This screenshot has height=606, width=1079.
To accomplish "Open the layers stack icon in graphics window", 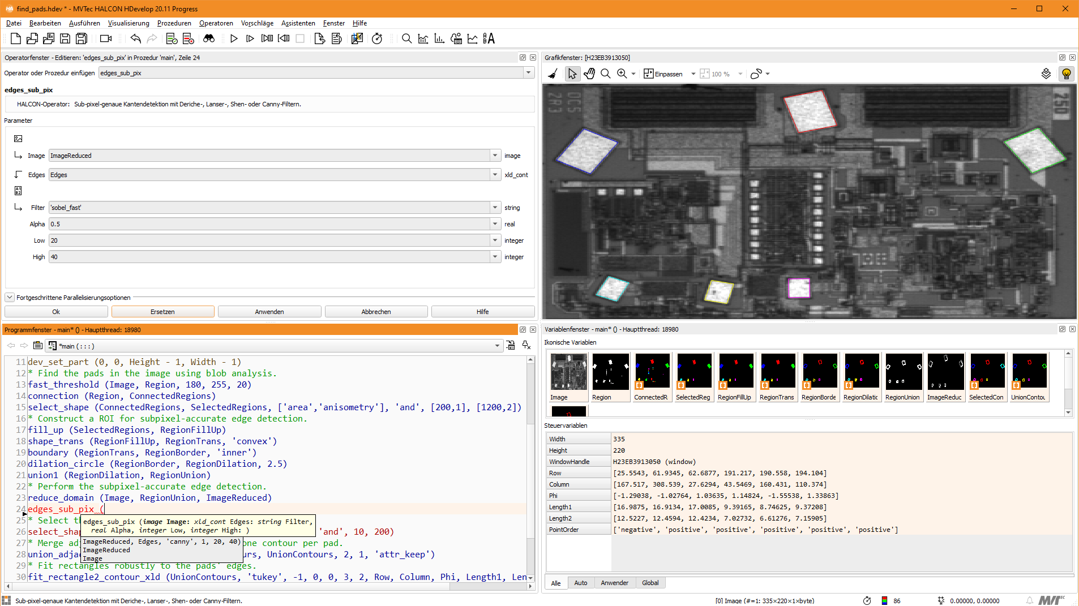I will pyautogui.click(x=1046, y=74).
